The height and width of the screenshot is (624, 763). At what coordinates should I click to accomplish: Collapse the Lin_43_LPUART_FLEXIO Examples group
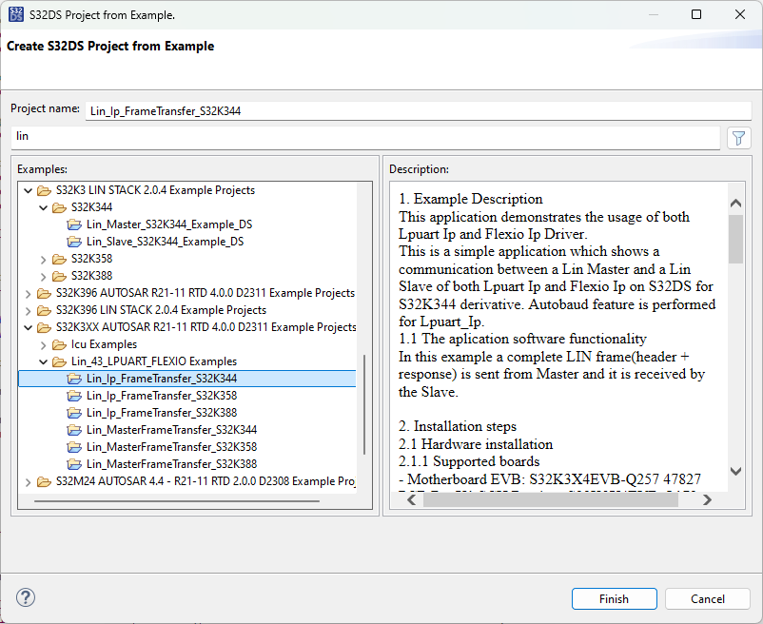tap(43, 361)
